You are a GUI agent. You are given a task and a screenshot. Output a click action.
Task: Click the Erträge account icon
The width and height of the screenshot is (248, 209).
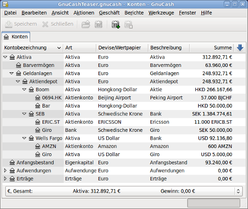(x=12, y=178)
